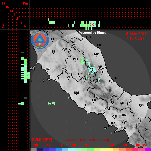Click the Freezing level 3.96 Km label
Screen dimensions: 151x151
pyautogui.click(x=88, y=140)
